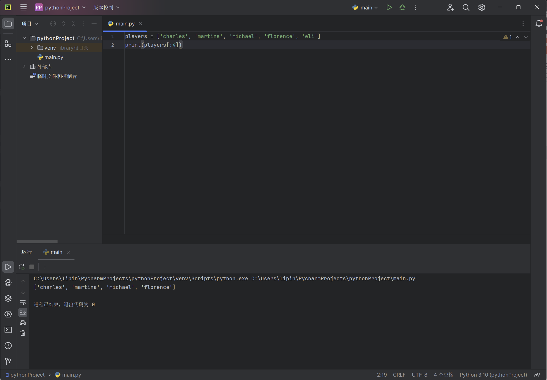Expand 外部库 external libraries node
The height and width of the screenshot is (380, 547).
[x=24, y=66]
